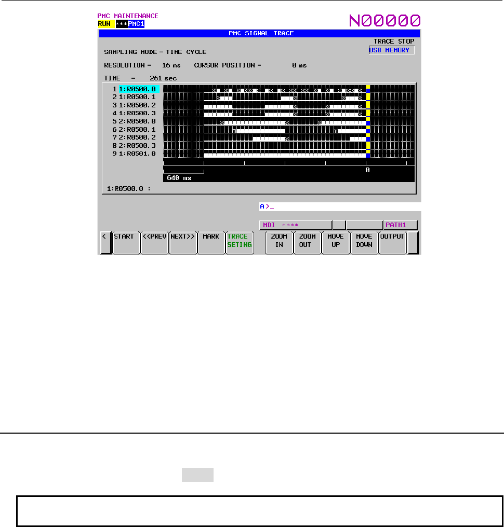Image resolution: width=504 pixels, height=527 pixels.
Task: Select the MOVE UP soft key
Action: (336, 242)
